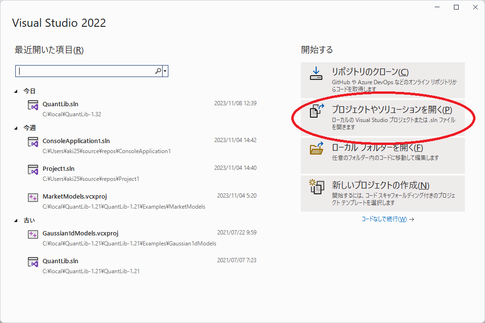The width and height of the screenshot is (485, 323).
Task: Click the timestamp 2021/07/22 9:59
Action: point(237,233)
